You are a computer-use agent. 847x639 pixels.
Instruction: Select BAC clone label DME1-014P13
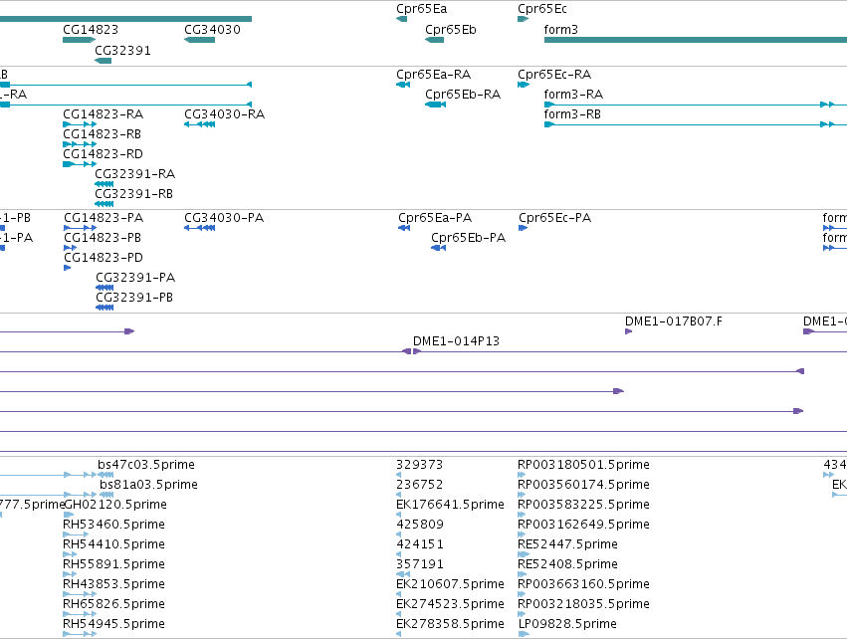[x=456, y=342]
